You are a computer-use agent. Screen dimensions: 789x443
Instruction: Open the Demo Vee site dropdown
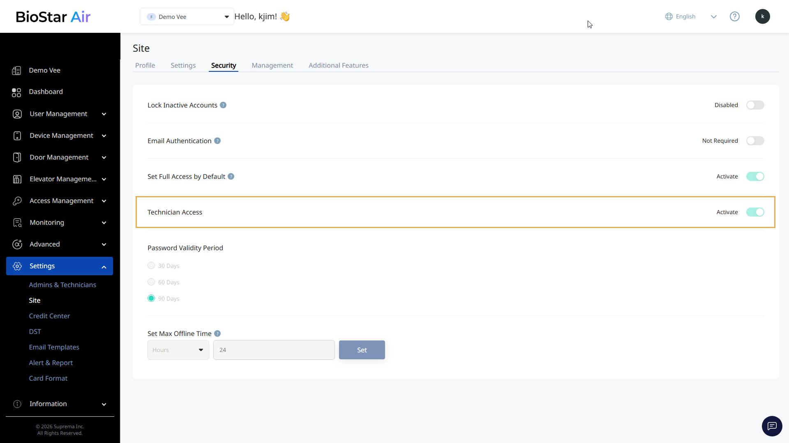pos(187,16)
